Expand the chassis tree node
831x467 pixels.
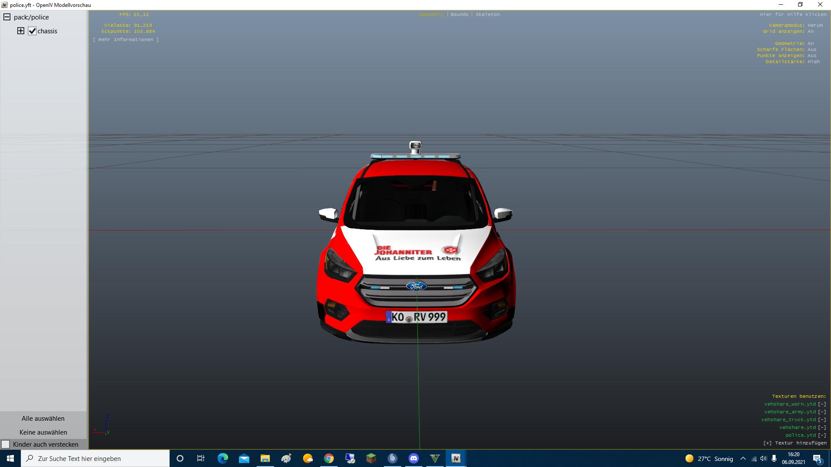pyautogui.click(x=21, y=31)
